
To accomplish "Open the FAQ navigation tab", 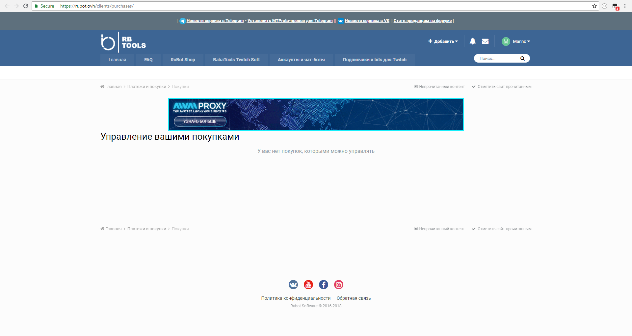I will [148, 60].
